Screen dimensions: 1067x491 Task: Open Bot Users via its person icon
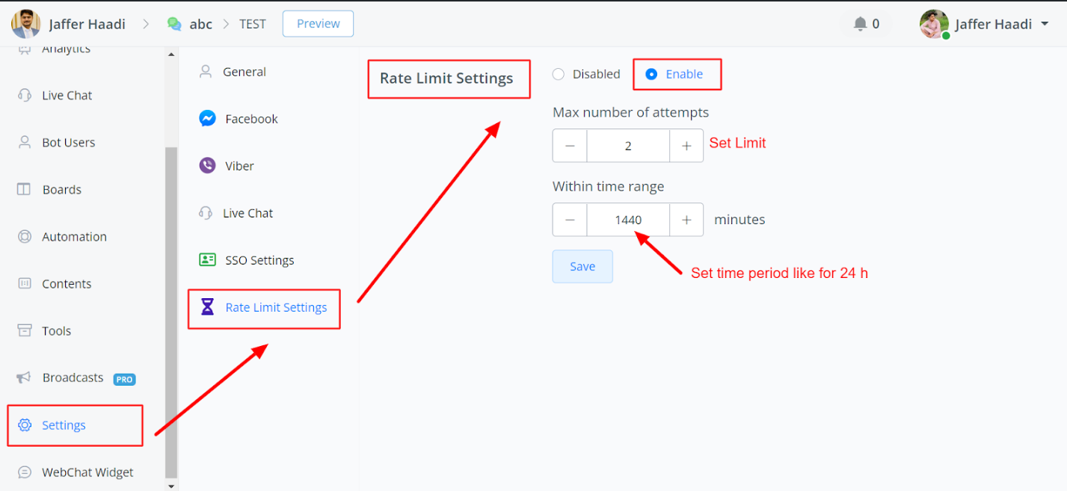[25, 142]
